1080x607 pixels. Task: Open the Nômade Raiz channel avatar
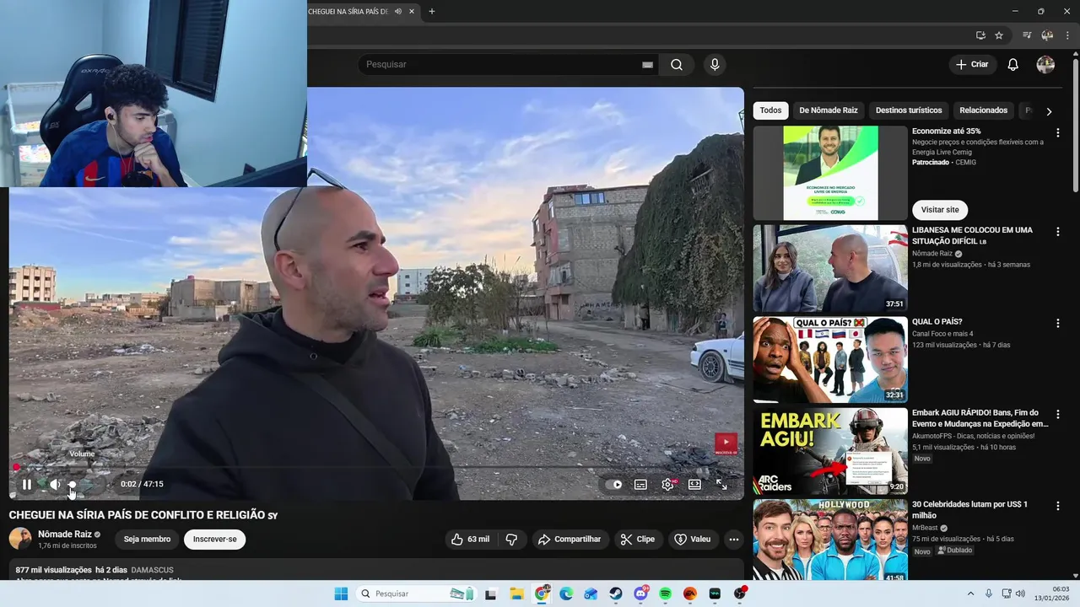tap(20, 539)
